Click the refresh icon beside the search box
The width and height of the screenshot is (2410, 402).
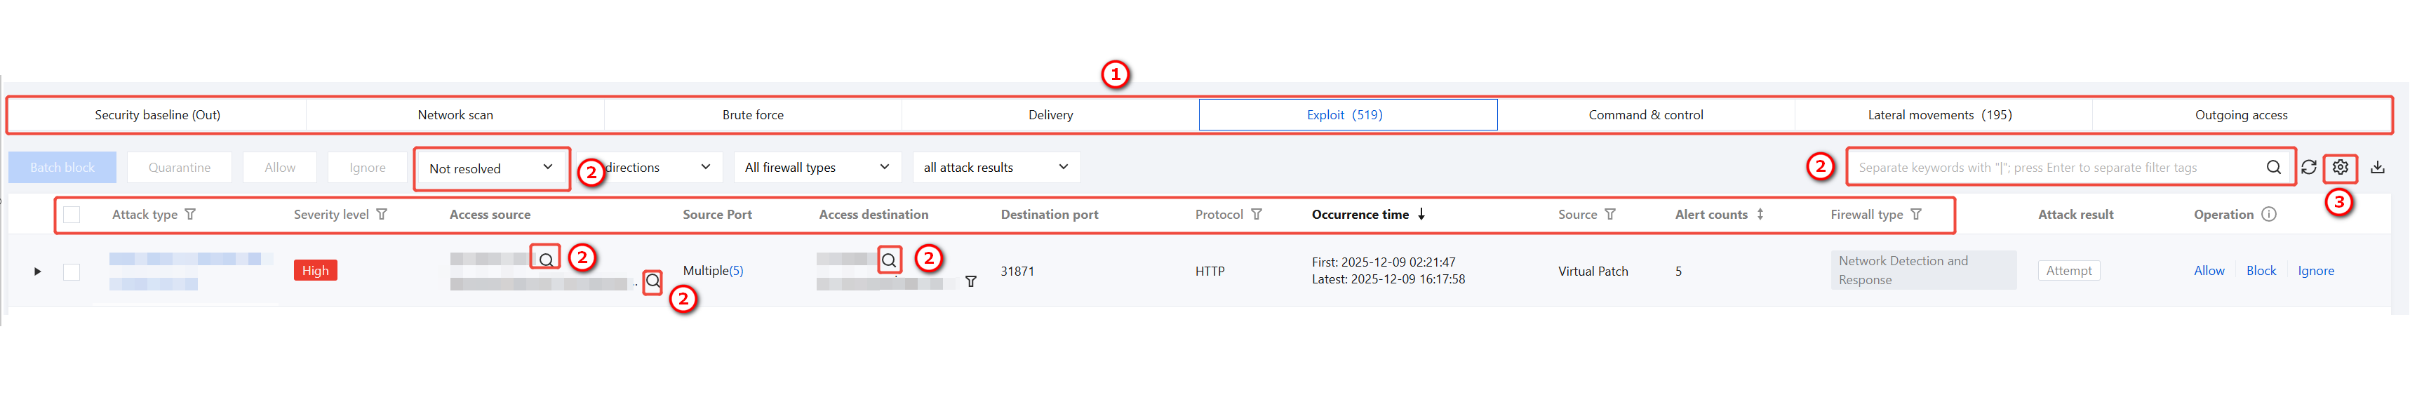[2309, 168]
